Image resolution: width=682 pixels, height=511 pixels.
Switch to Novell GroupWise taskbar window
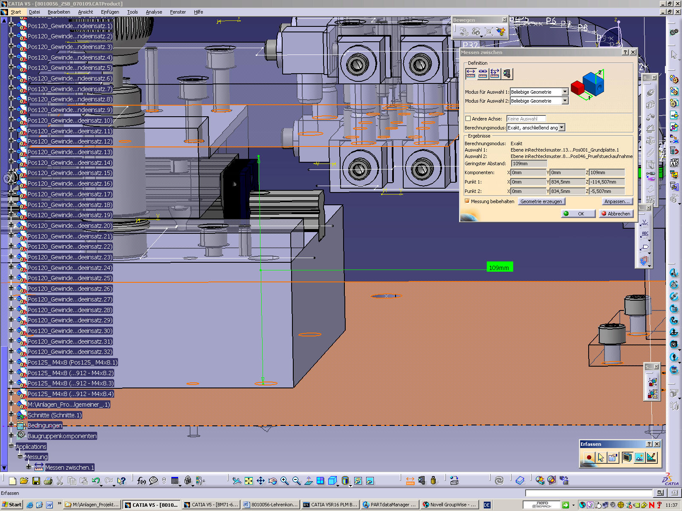(x=449, y=505)
